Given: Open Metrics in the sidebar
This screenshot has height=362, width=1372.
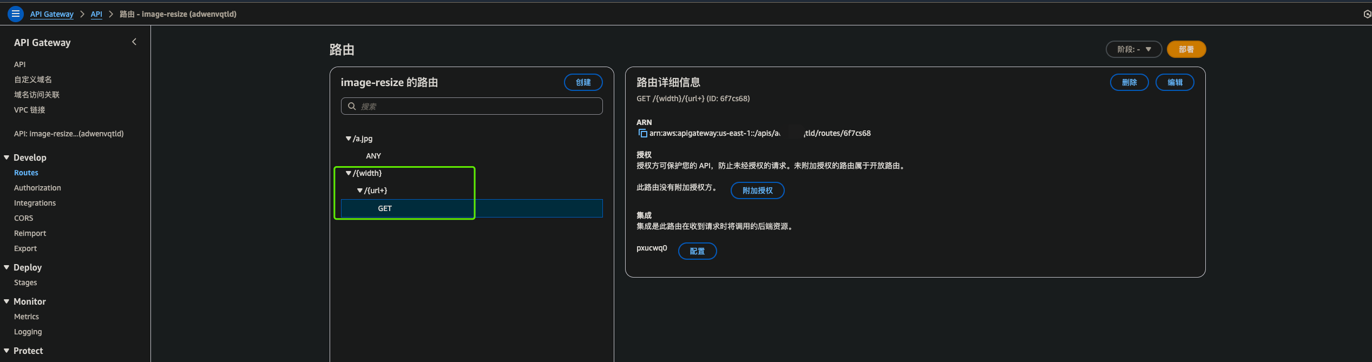Looking at the screenshot, I should click(x=27, y=317).
